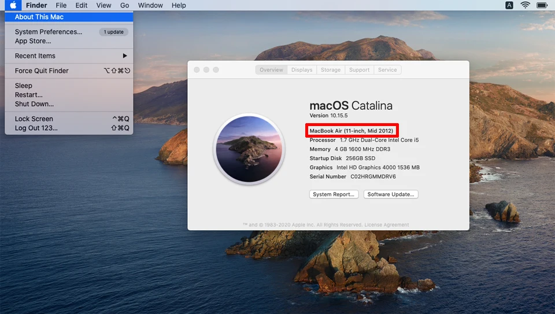
Task: Switch to the Displays tab
Action: 302,70
